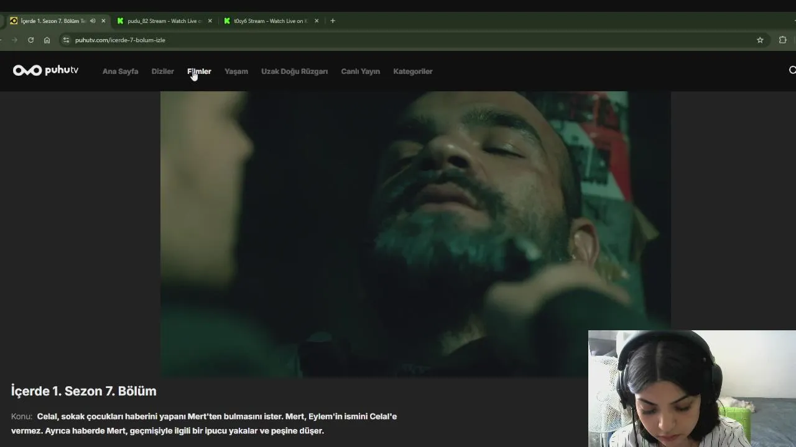Click the forward navigation arrow
Viewport: 796px width, 447px height.
click(x=14, y=40)
